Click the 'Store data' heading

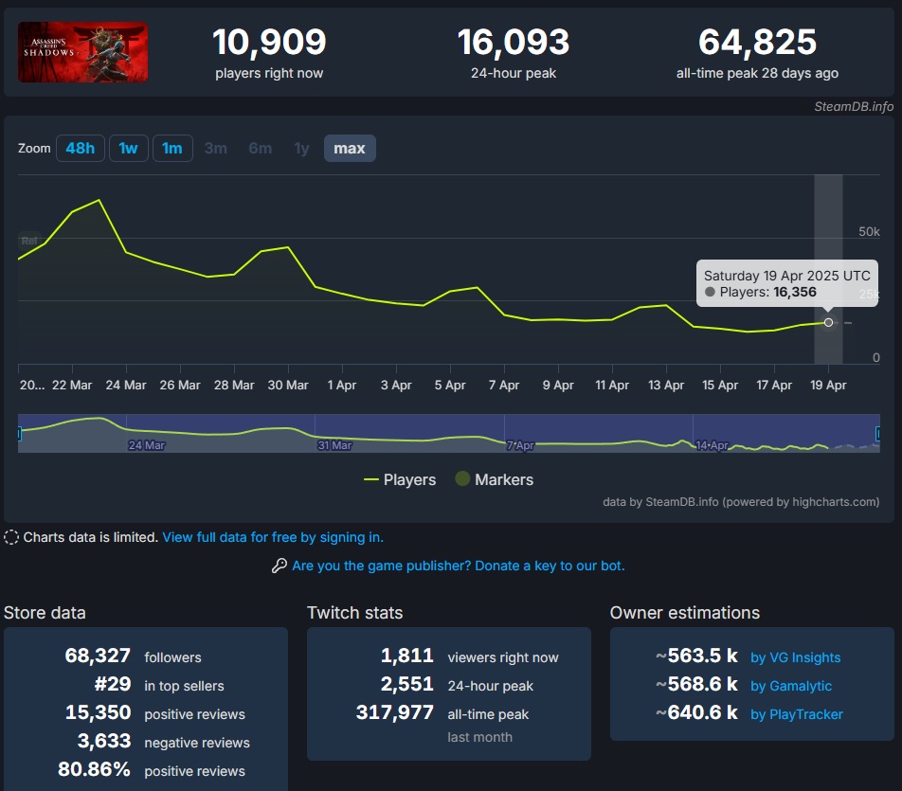click(45, 613)
